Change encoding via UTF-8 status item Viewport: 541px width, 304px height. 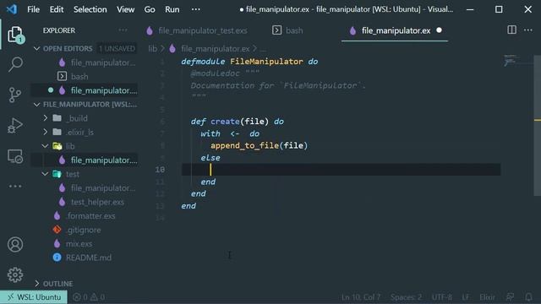point(441,296)
